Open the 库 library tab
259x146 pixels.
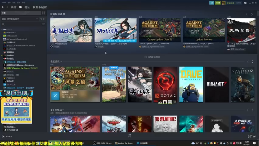pyautogui.click(x=20, y=7)
